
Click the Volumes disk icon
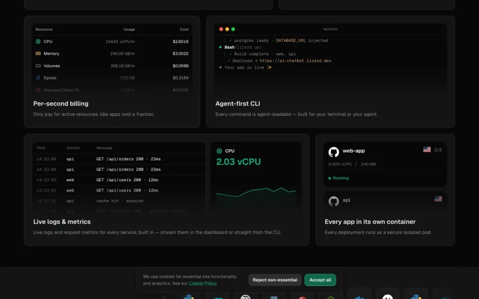pyautogui.click(x=38, y=65)
